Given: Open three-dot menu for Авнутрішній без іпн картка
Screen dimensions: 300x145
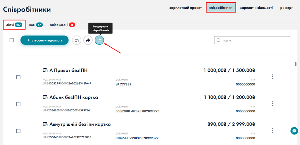Looking at the screenshot, I should (x=273, y=131).
